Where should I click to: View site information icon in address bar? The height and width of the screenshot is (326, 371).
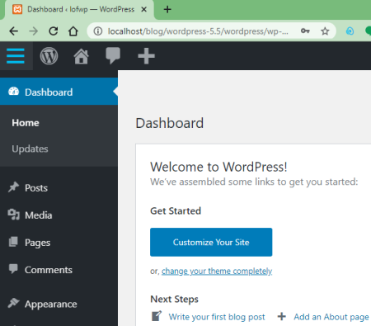98,31
